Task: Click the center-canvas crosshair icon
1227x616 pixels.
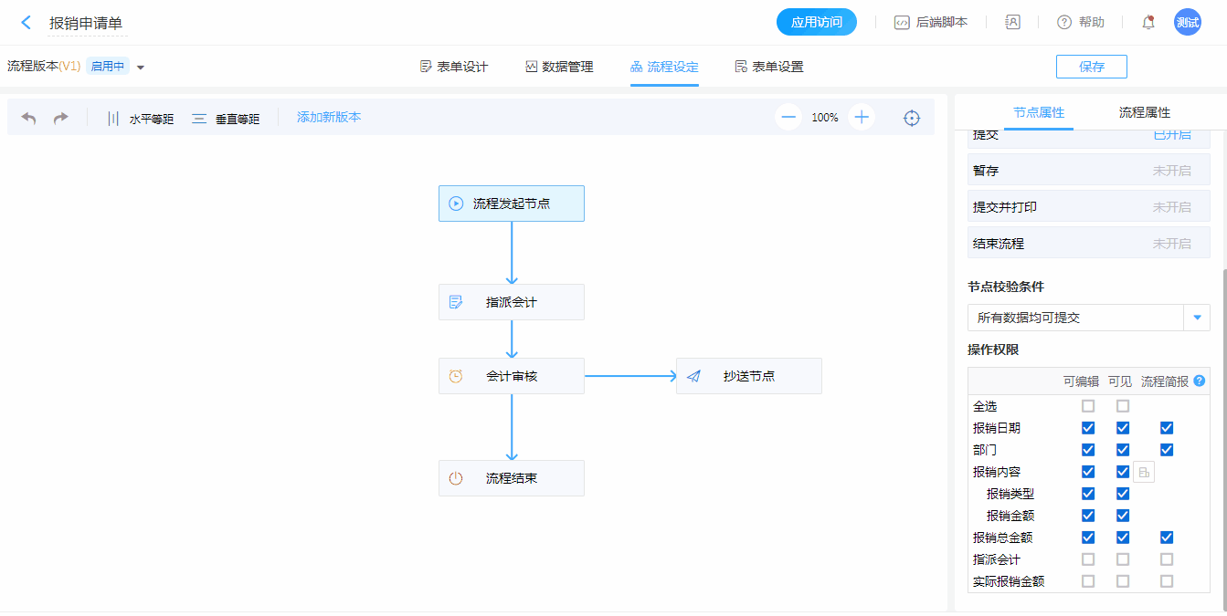Action: coord(911,118)
